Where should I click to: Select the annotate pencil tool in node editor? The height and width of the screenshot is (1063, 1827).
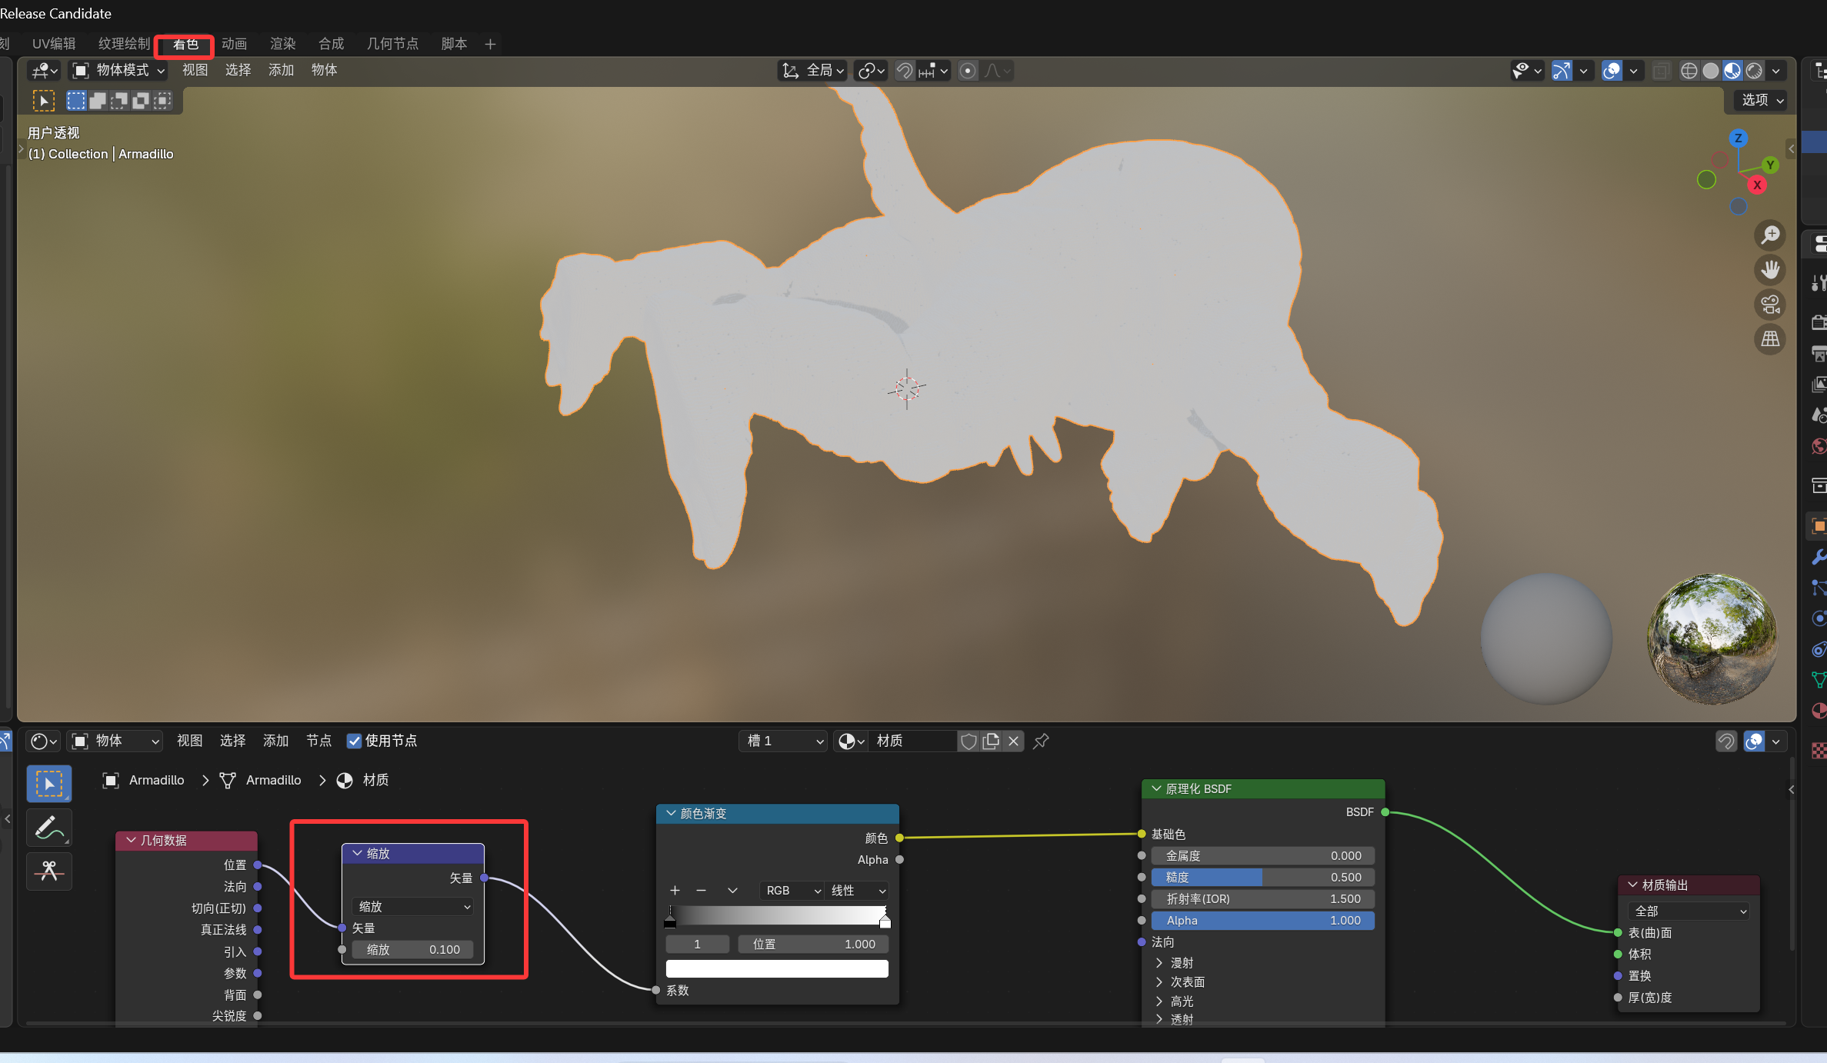(49, 828)
